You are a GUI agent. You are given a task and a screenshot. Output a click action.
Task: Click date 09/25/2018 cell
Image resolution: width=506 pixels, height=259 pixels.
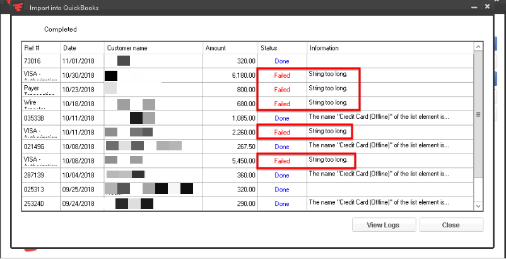pos(82,190)
